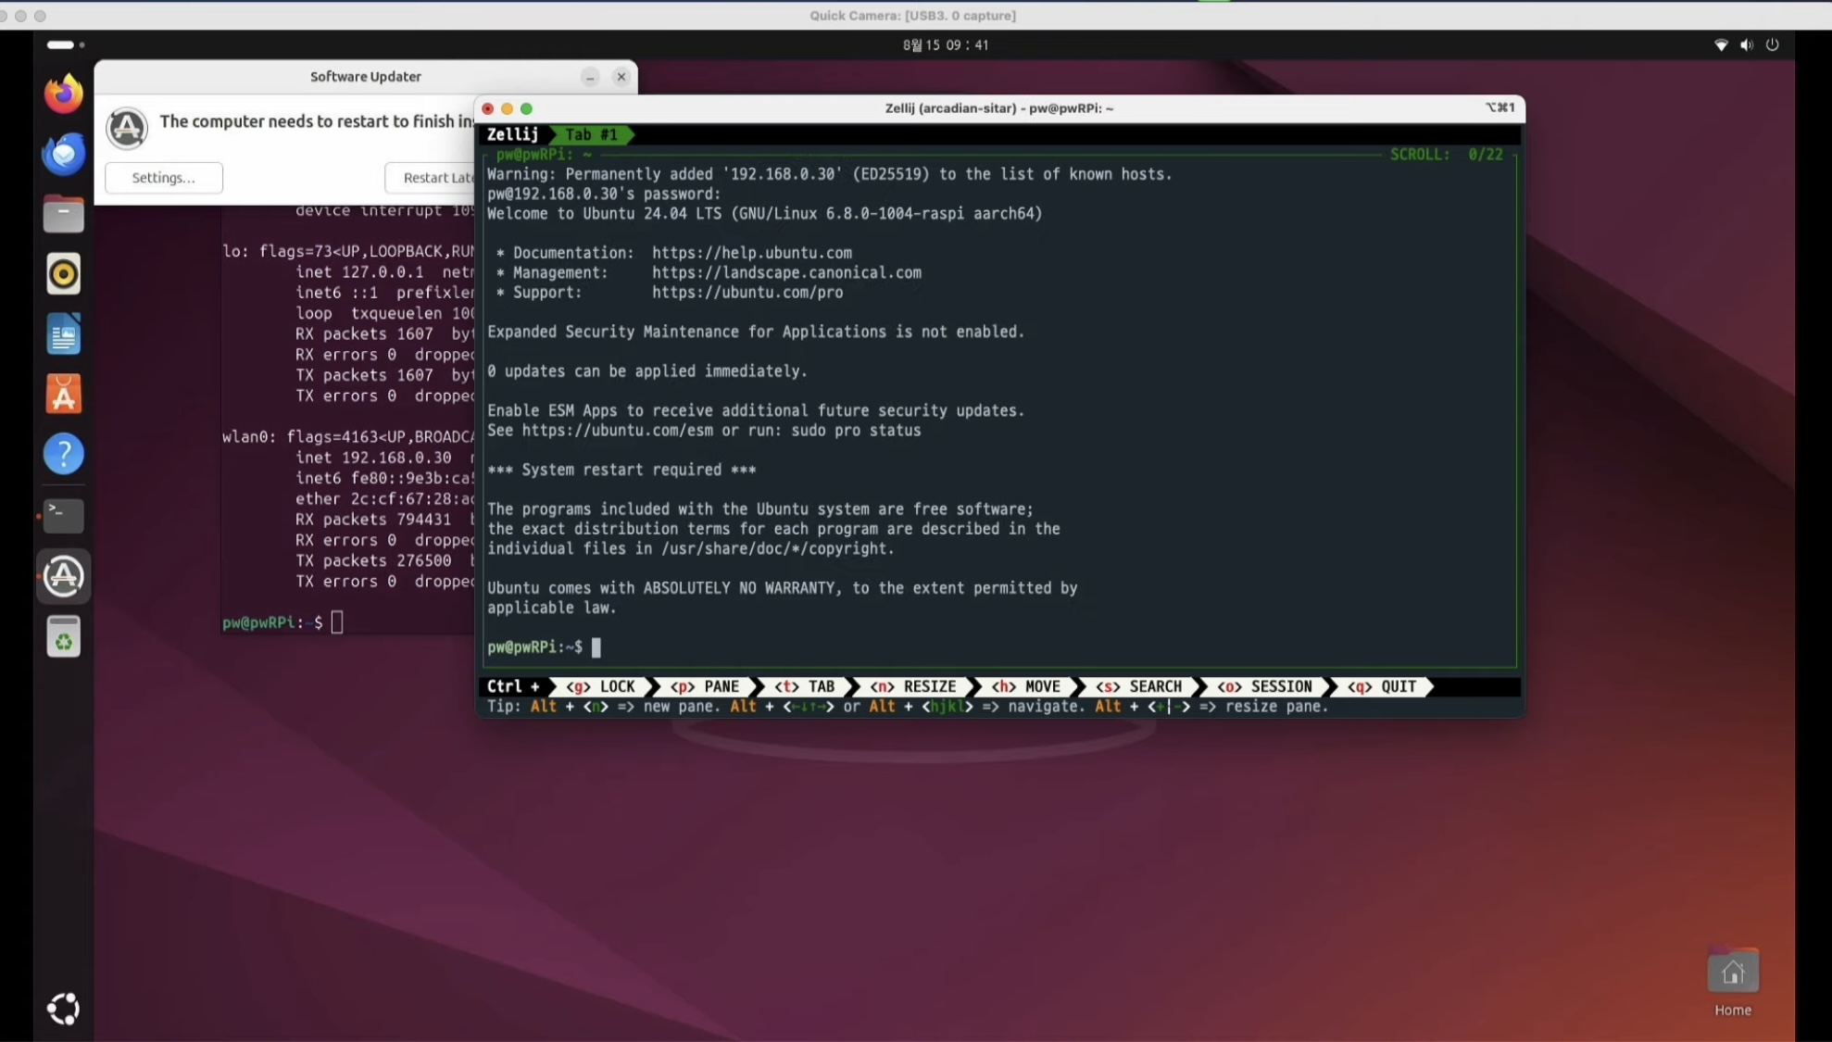Launch LibreOffice Writer from dock
The width and height of the screenshot is (1832, 1042).
pyautogui.click(x=63, y=334)
